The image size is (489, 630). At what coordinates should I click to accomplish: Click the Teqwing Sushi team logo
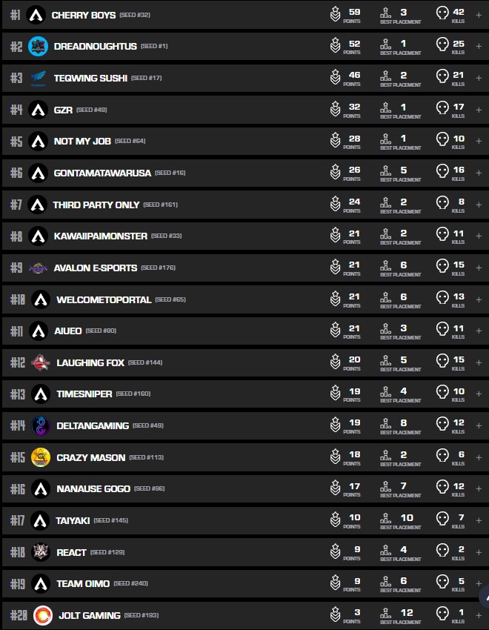pos(38,78)
